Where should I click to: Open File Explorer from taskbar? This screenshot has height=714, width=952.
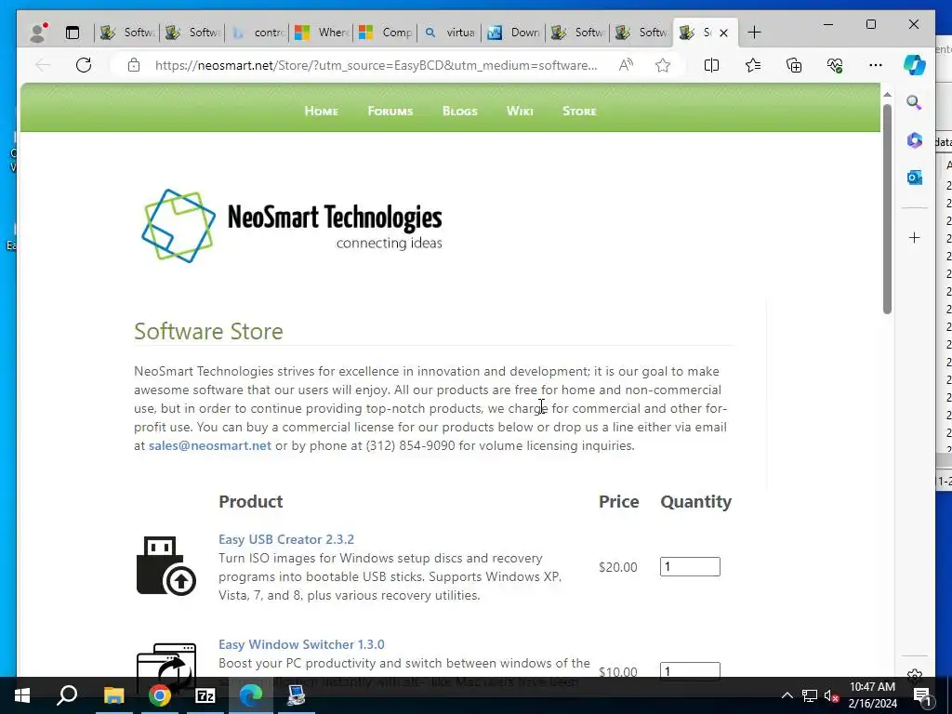tap(113, 695)
